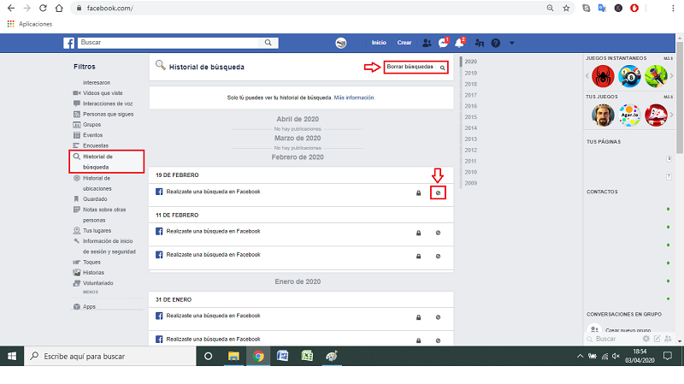Open the 8 Ball Pool instant game
The width and height of the screenshot is (684, 384).
[x=629, y=76]
